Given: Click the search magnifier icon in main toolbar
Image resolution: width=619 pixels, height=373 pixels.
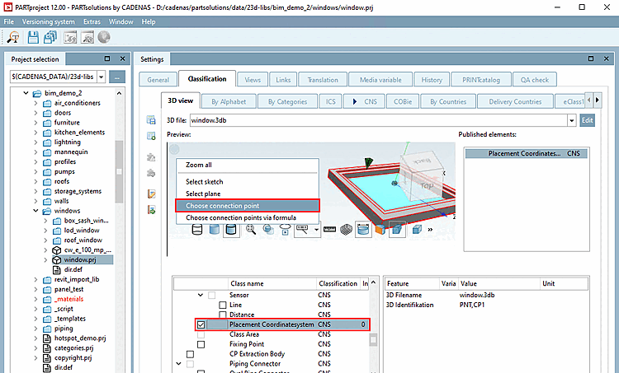Looking at the screenshot, I should point(14,37).
